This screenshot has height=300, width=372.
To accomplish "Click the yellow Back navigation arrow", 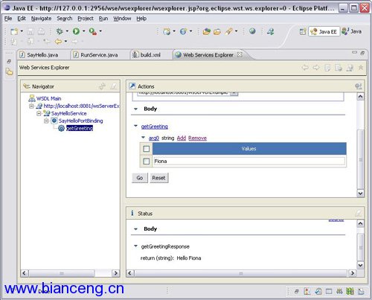I will click(58, 41).
